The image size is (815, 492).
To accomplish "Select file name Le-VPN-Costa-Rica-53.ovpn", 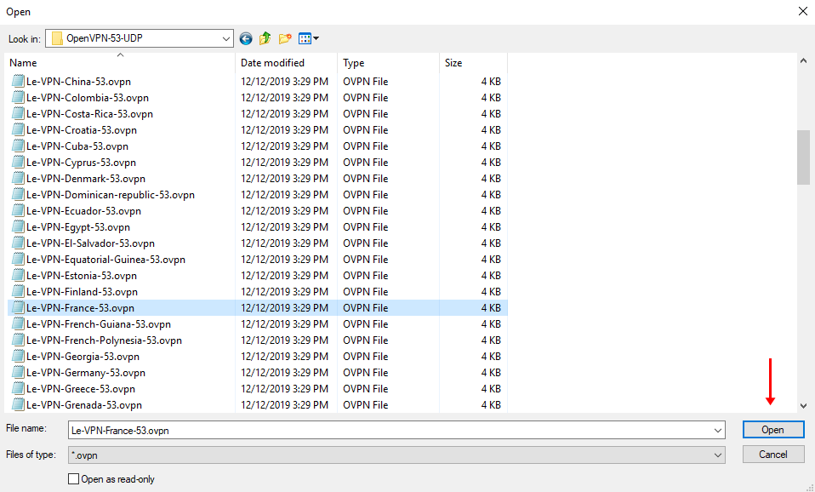I will pyautogui.click(x=90, y=113).
